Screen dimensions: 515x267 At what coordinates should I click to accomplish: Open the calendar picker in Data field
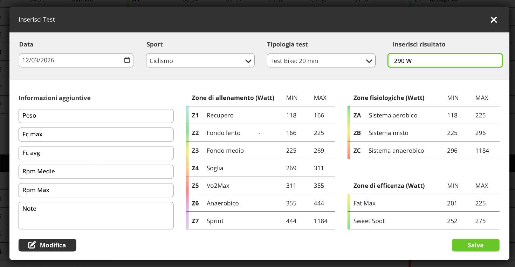127,60
